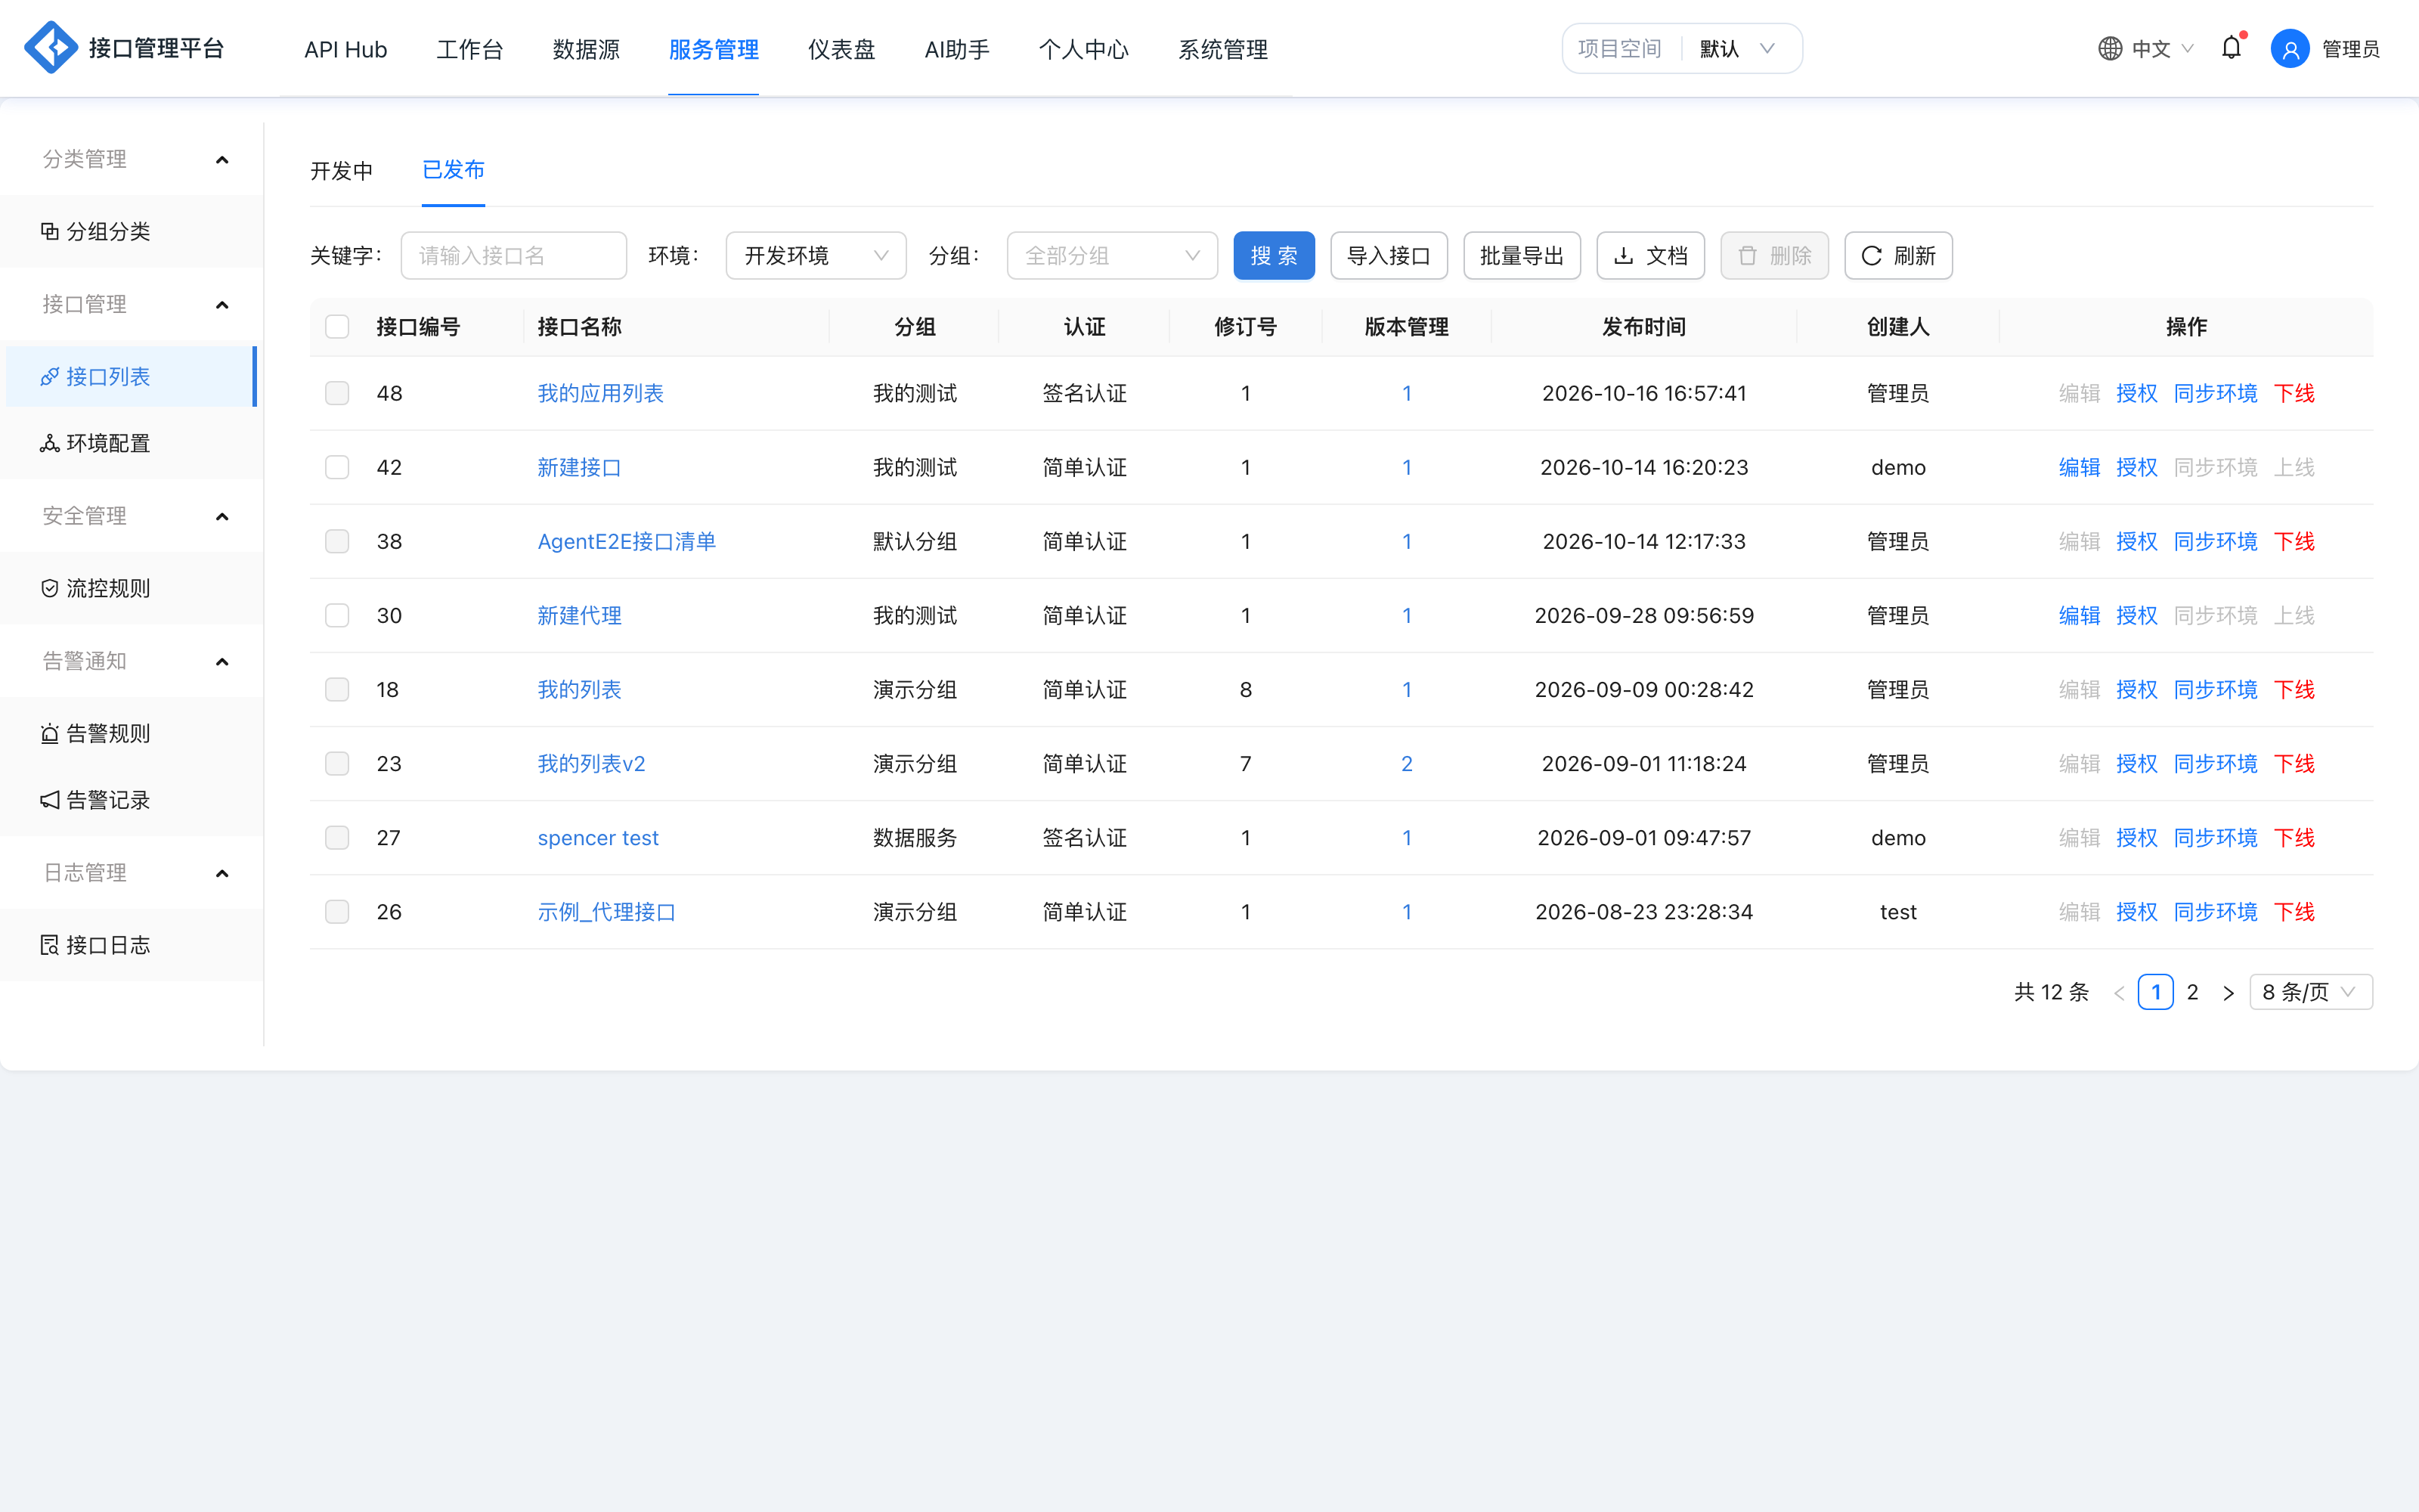Open 示例_代理接口 interface link
Viewport: 2419px width, 1512px height.
[607, 911]
